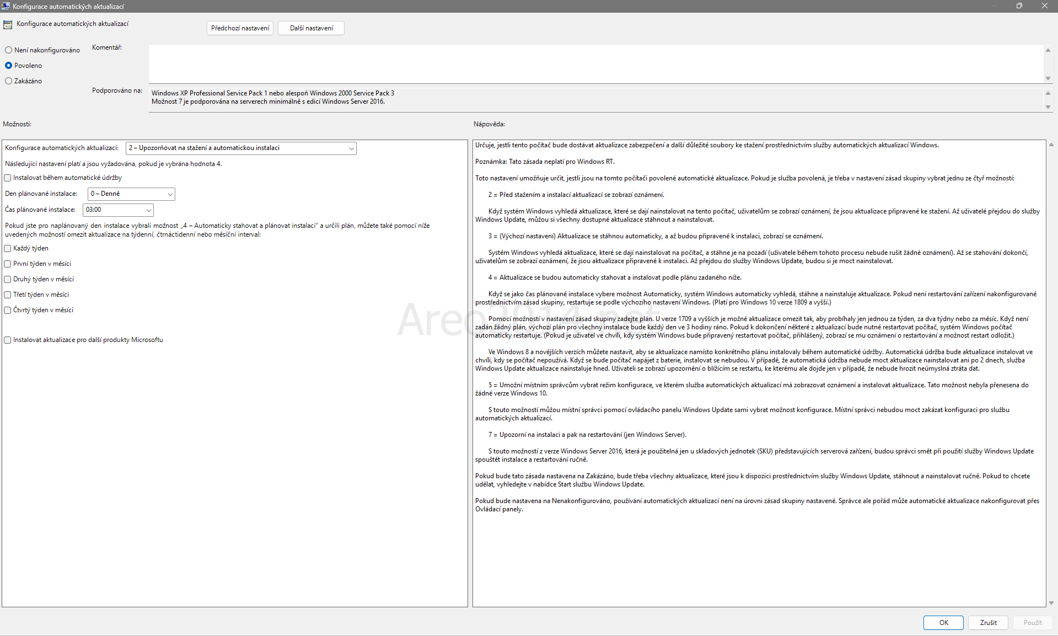Enable Instalovat během automatické údržby checkbox
Image resolution: width=1058 pixels, height=636 pixels.
8,178
